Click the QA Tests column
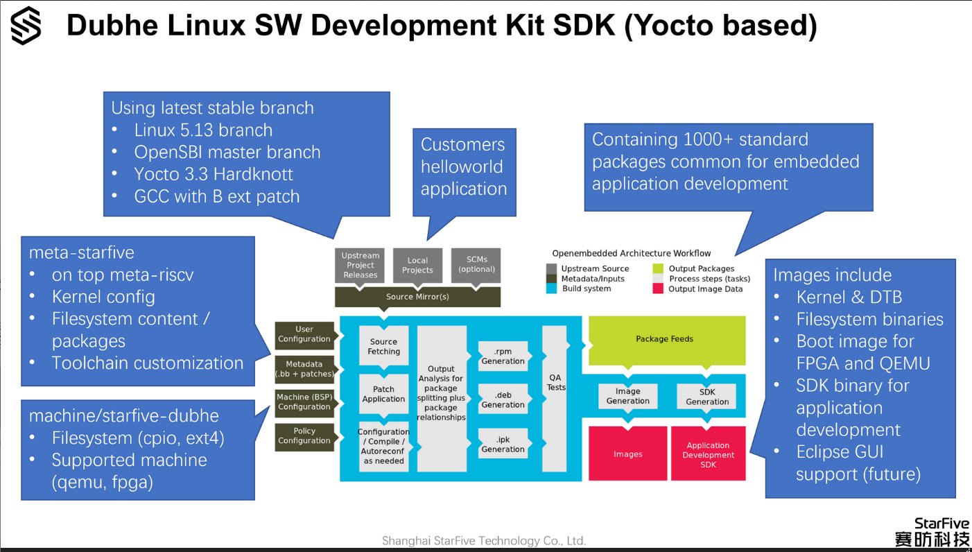The height and width of the screenshot is (552, 972). (x=555, y=399)
